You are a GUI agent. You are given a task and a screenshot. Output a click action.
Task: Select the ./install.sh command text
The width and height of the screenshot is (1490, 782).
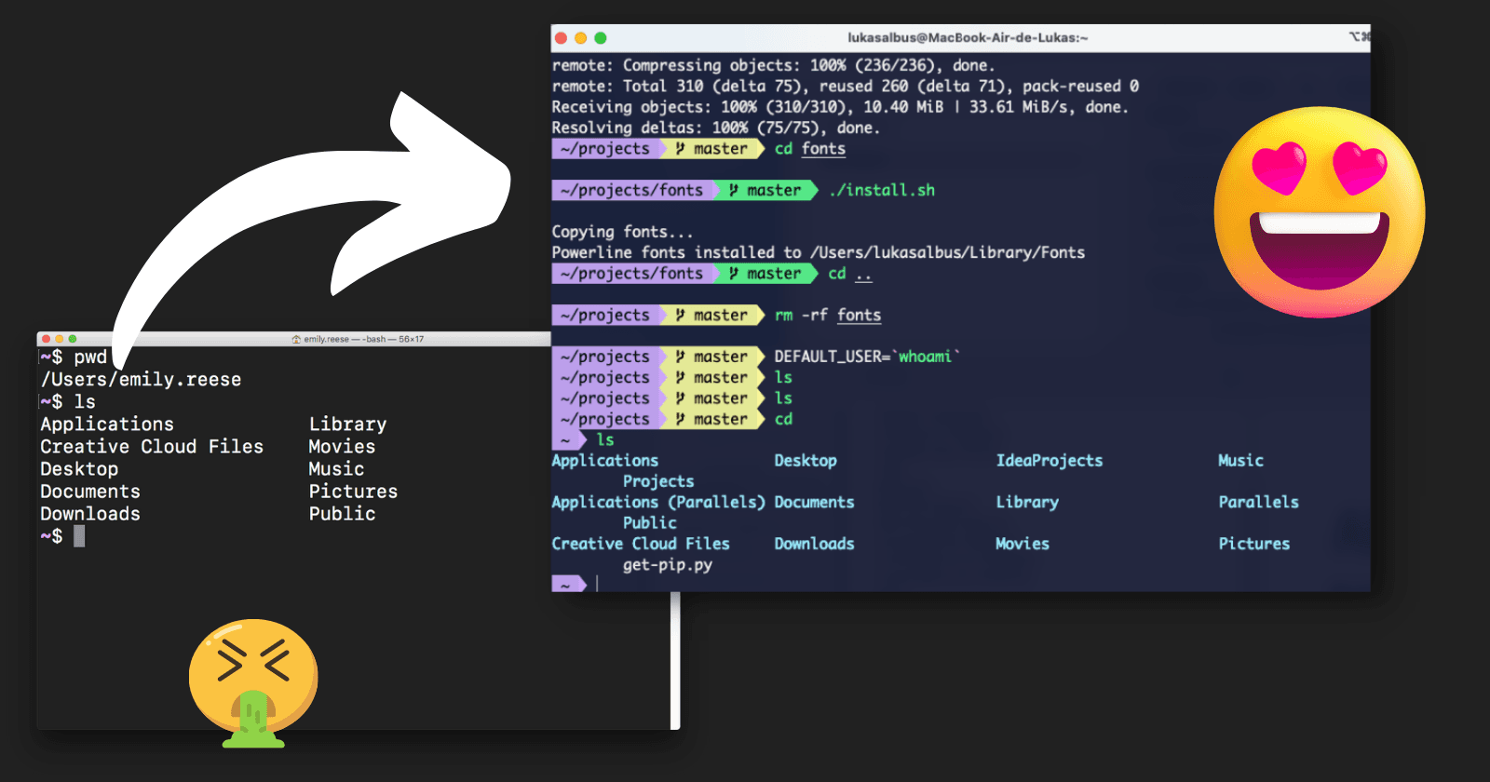point(882,190)
